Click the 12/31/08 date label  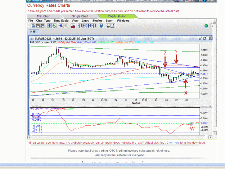tap(136, 103)
